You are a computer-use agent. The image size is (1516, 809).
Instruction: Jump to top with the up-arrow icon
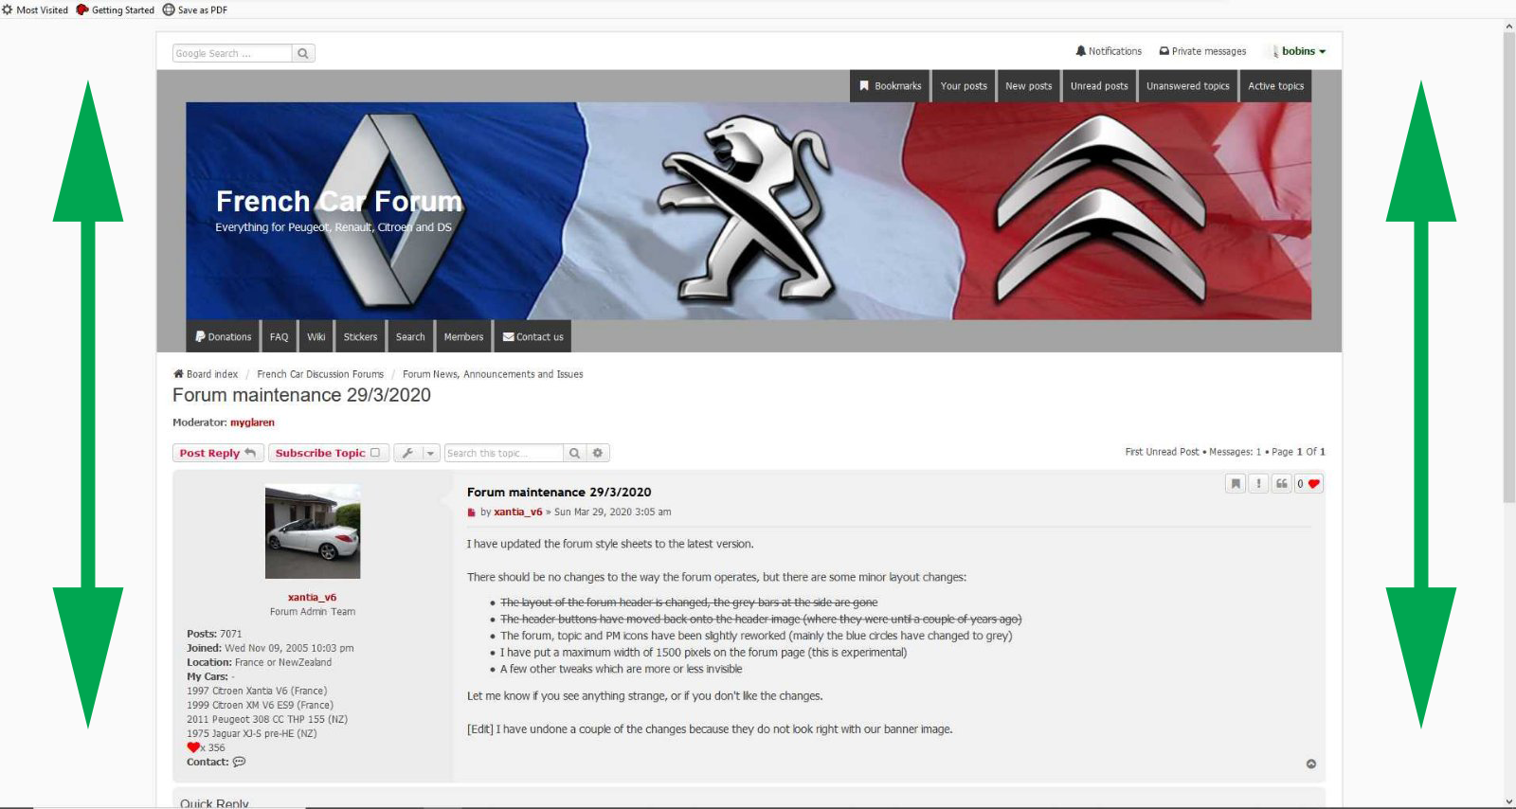click(x=1311, y=764)
